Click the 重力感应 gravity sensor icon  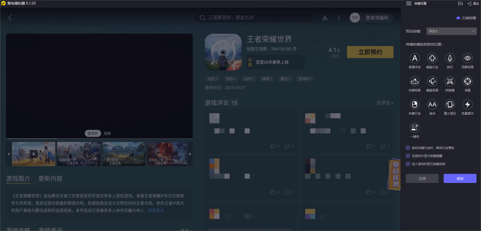click(449, 105)
